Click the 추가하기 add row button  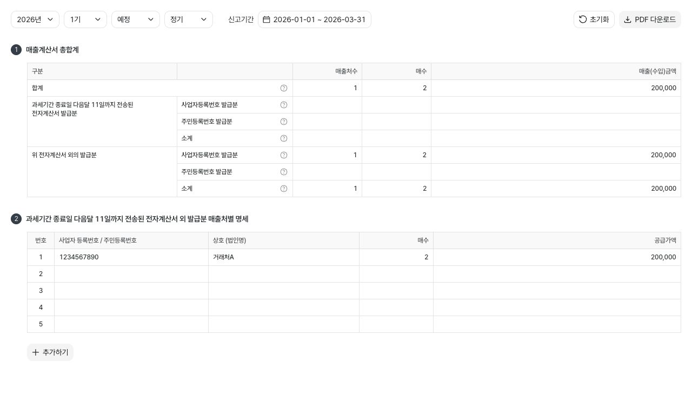click(50, 352)
